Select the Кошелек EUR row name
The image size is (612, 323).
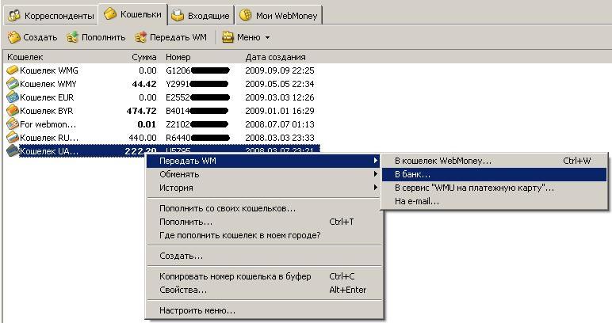tap(47, 97)
